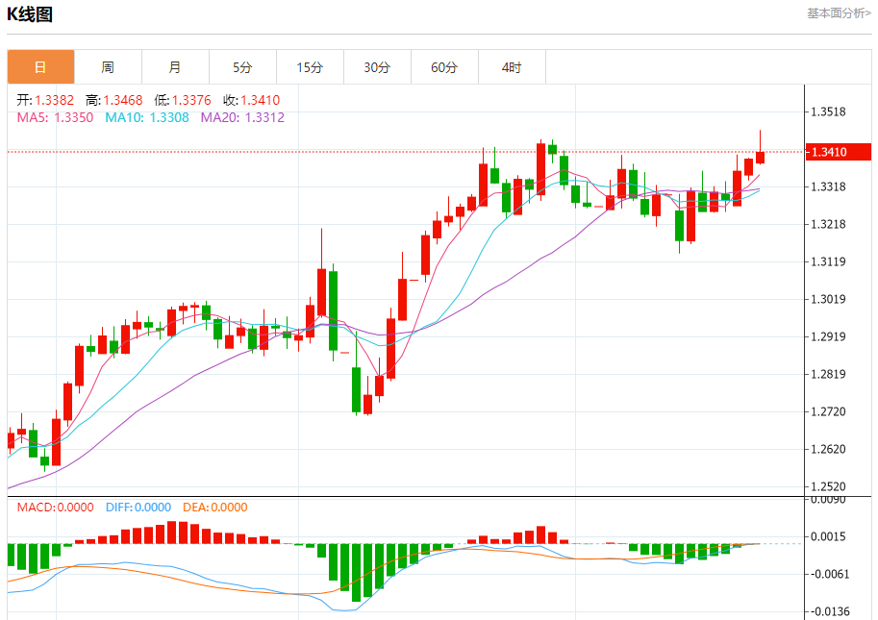Open the 基本面分析 link
The width and height of the screenshot is (878, 620).
pos(839,13)
